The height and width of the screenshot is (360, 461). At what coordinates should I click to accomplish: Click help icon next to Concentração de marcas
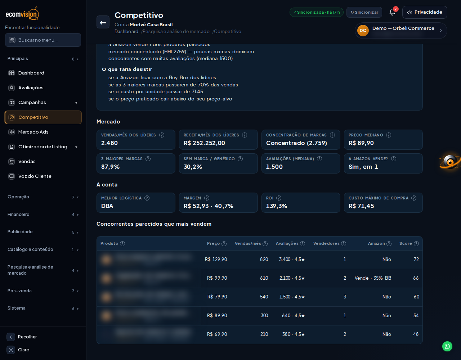332,135
